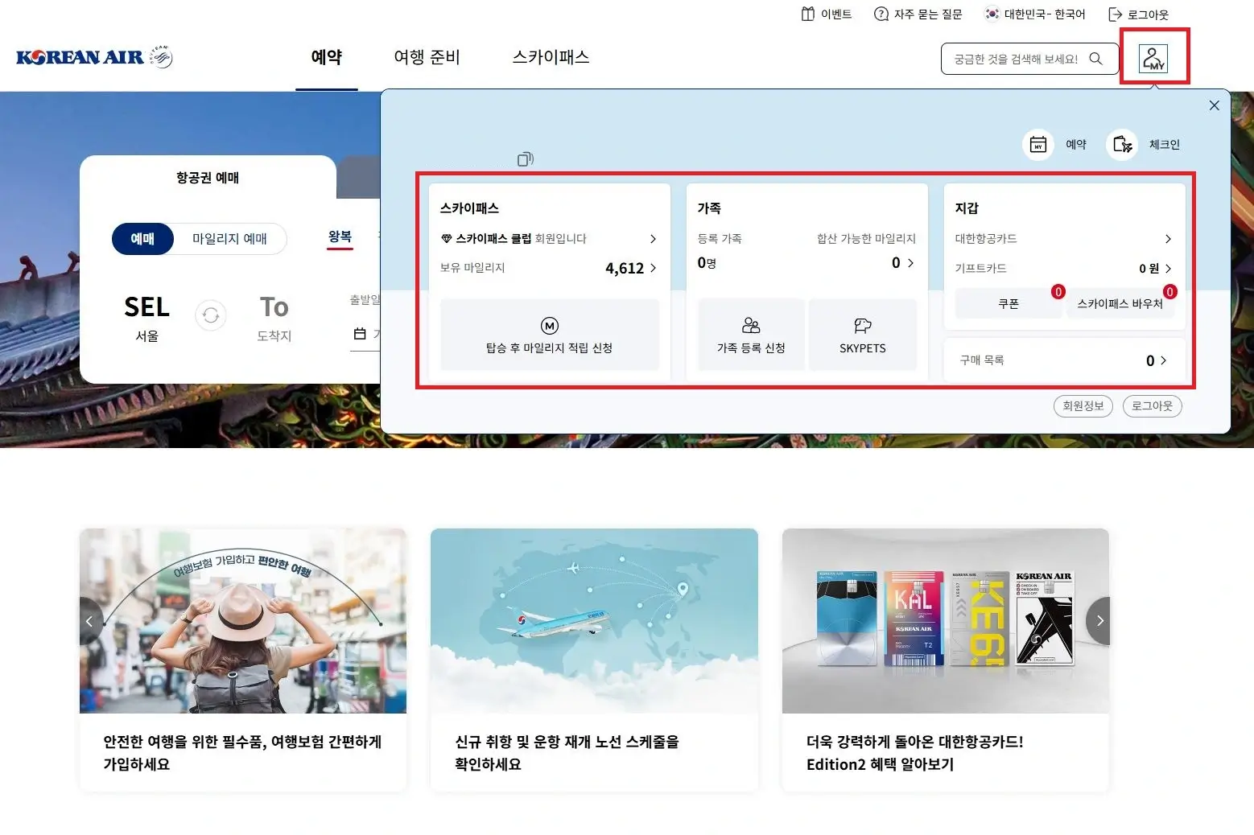Expand 기프트카드 0 원 row
1254x835 pixels.
click(1063, 269)
